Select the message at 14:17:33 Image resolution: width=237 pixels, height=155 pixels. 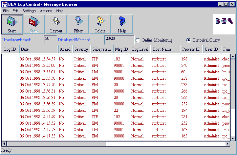pos(116,136)
